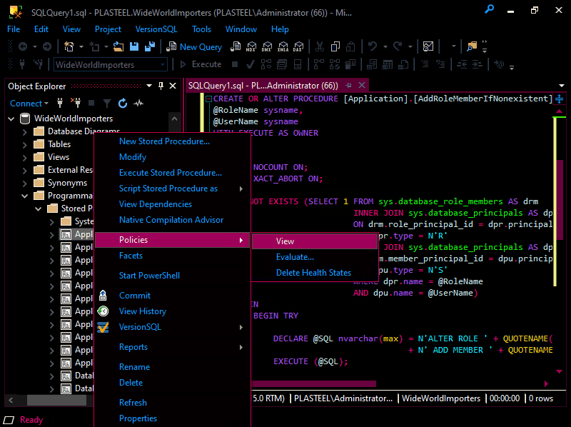The width and height of the screenshot is (571, 427).
Task: Click View in Policies submenu
Action: (315, 241)
